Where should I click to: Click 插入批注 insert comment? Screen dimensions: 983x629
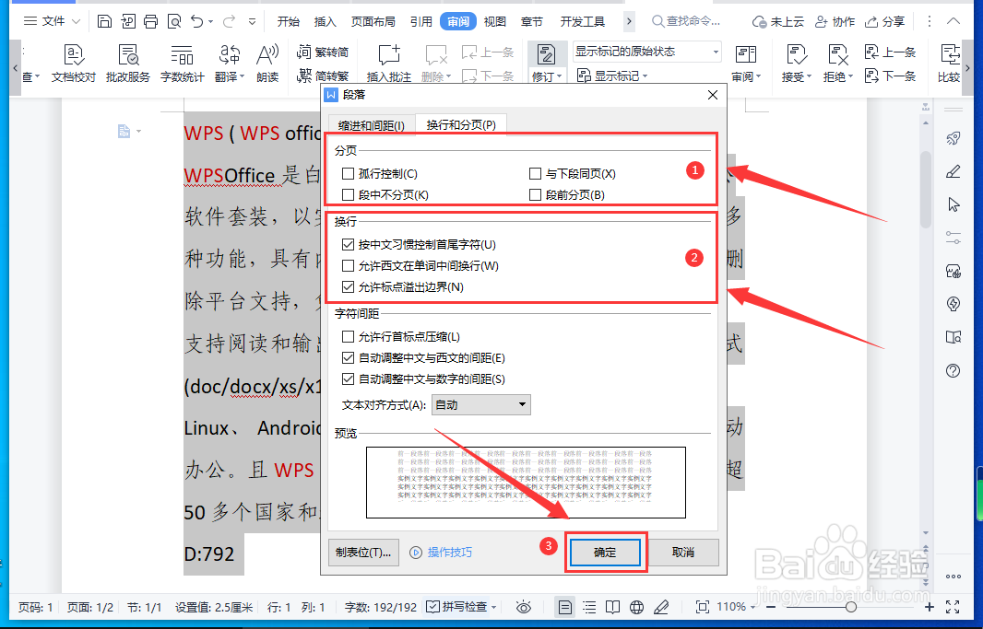click(389, 64)
